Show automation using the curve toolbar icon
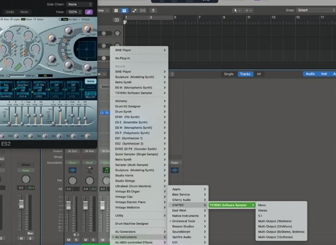This screenshot has height=245, width=336. click(x=134, y=10)
